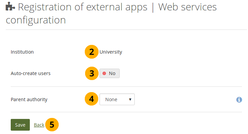Click the red dot on the No switch
The height and width of the screenshot is (134, 248).
(104, 73)
